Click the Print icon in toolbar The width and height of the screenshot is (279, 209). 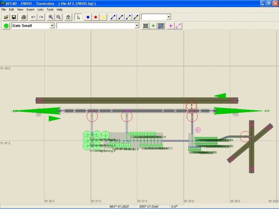point(23,17)
